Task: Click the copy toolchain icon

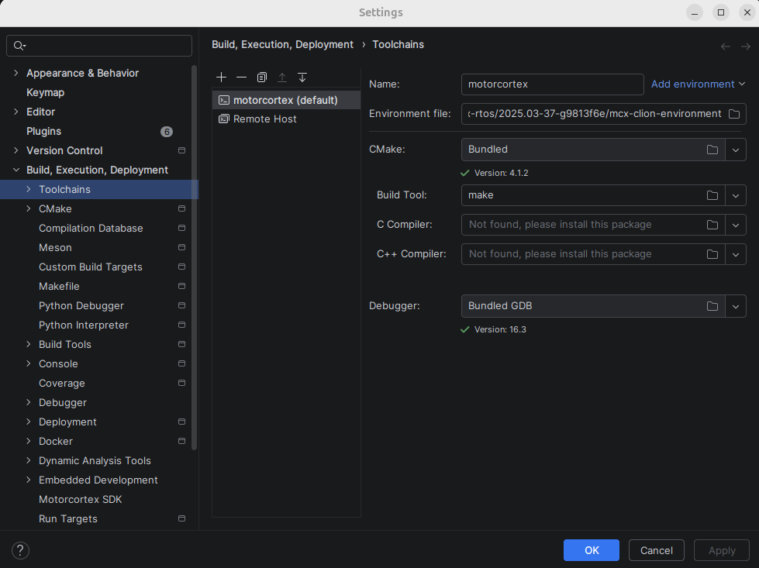Action: coord(262,77)
